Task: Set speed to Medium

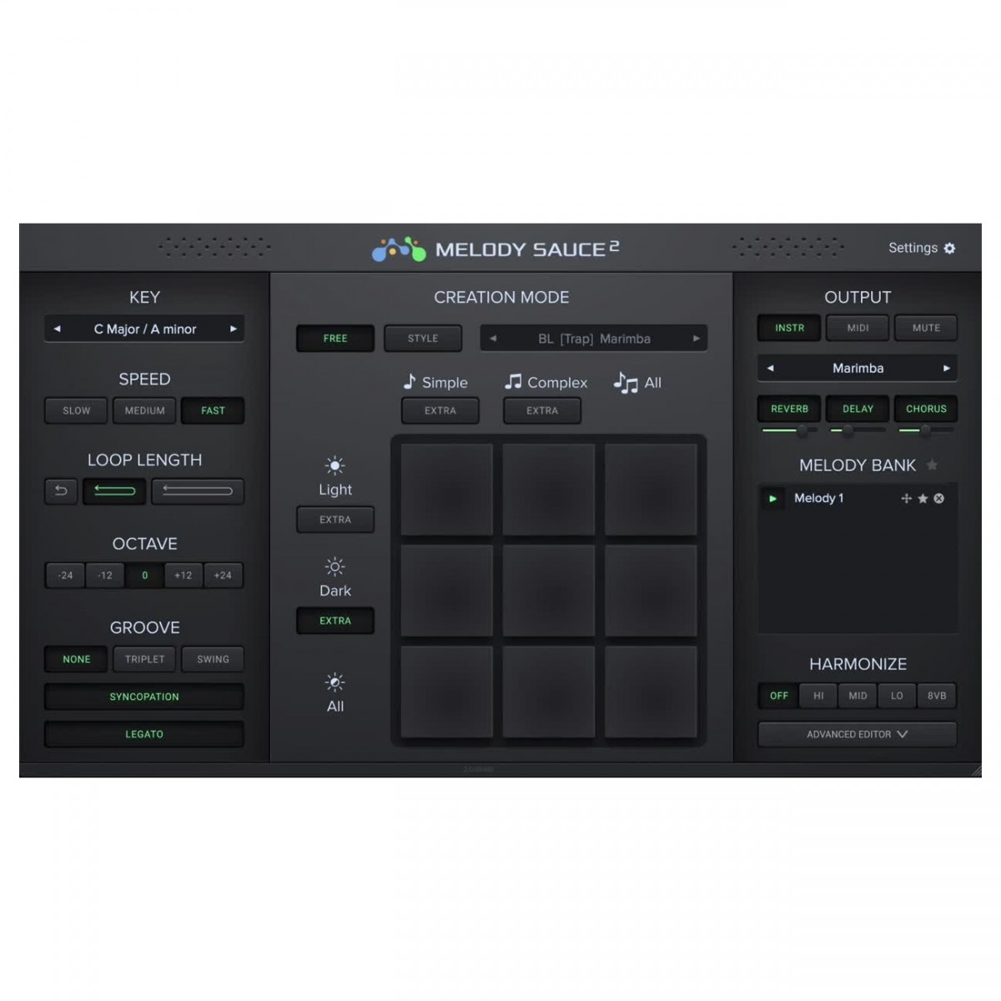Action: 144,410
